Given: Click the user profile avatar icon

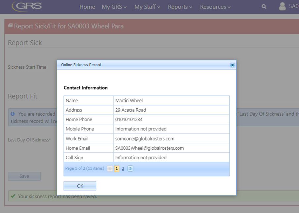Looking at the screenshot, I should pos(282,6).
